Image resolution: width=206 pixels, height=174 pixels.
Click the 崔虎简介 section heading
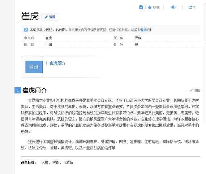coord(35,90)
